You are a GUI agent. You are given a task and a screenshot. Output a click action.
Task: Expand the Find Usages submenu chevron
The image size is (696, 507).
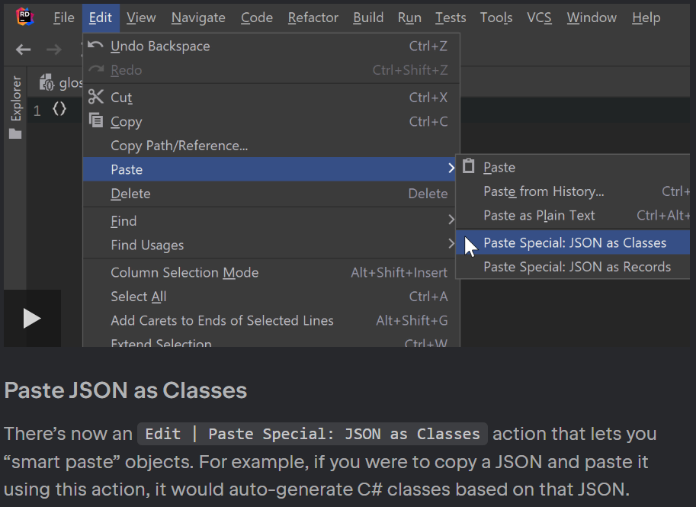point(451,243)
